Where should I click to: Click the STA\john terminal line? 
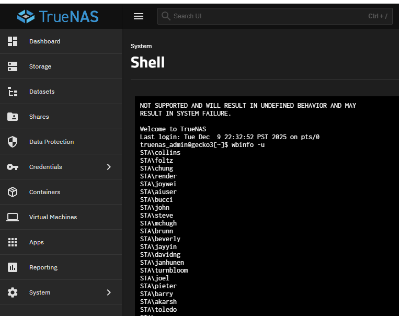(x=155, y=208)
